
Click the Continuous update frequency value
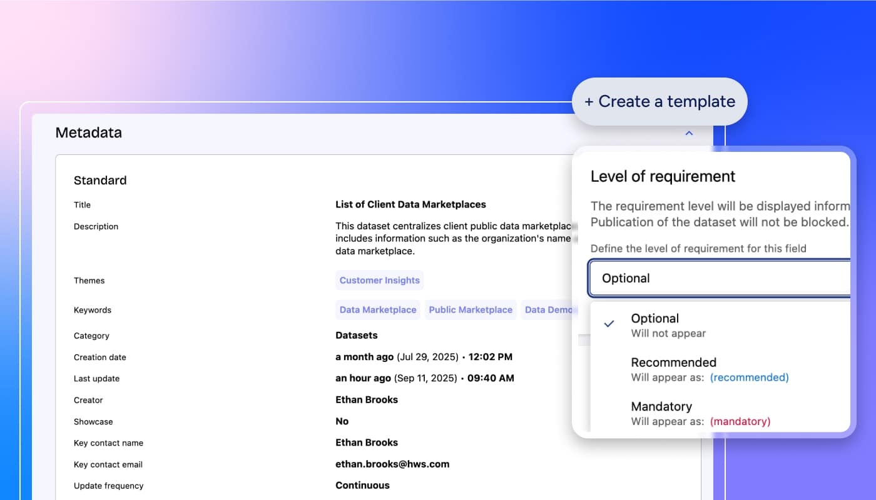[x=362, y=486]
